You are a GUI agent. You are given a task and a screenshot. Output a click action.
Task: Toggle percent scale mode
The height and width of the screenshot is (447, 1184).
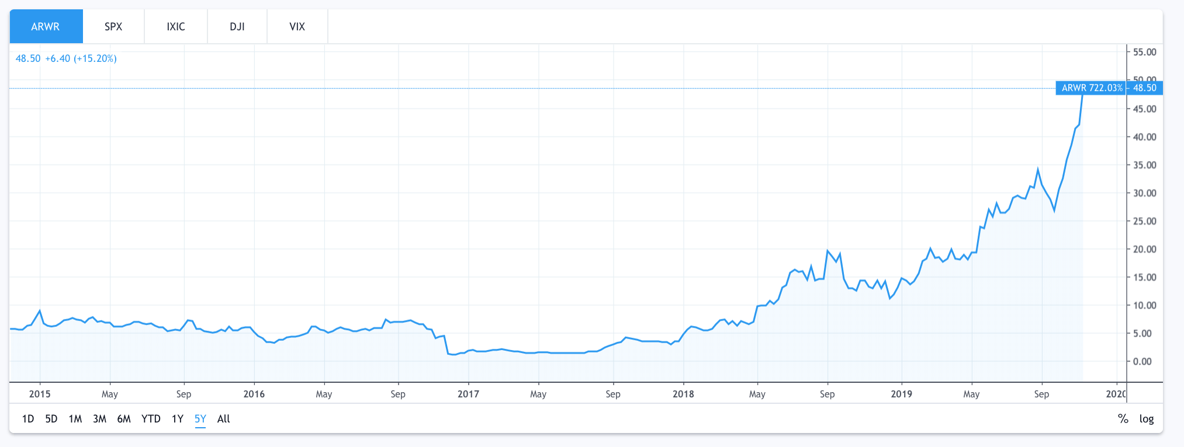pyautogui.click(x=1123, y=418)
